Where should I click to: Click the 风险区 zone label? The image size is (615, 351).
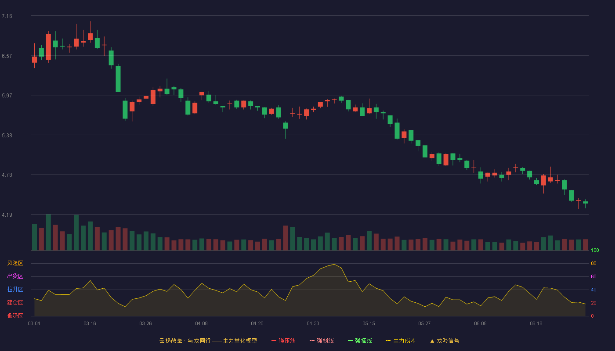(x=15, y=263)
